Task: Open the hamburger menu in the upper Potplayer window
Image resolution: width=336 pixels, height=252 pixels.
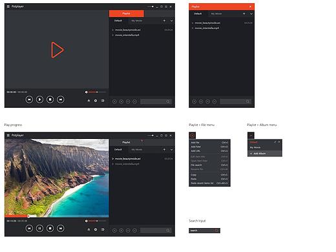Action: click(x=8, y=6)
